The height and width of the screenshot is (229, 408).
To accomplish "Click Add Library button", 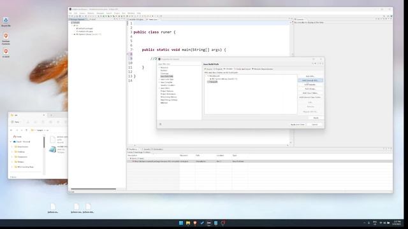I will point(310,89).
